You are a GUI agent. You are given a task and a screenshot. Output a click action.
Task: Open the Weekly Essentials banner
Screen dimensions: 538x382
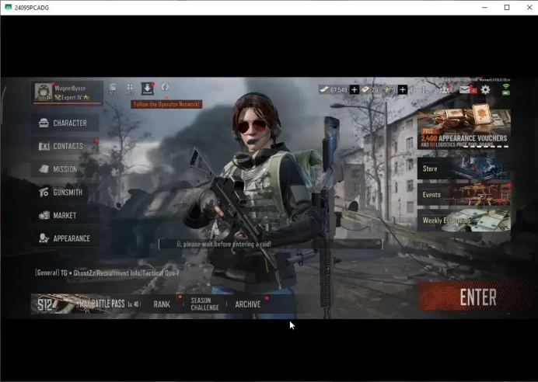click(464, 221)
